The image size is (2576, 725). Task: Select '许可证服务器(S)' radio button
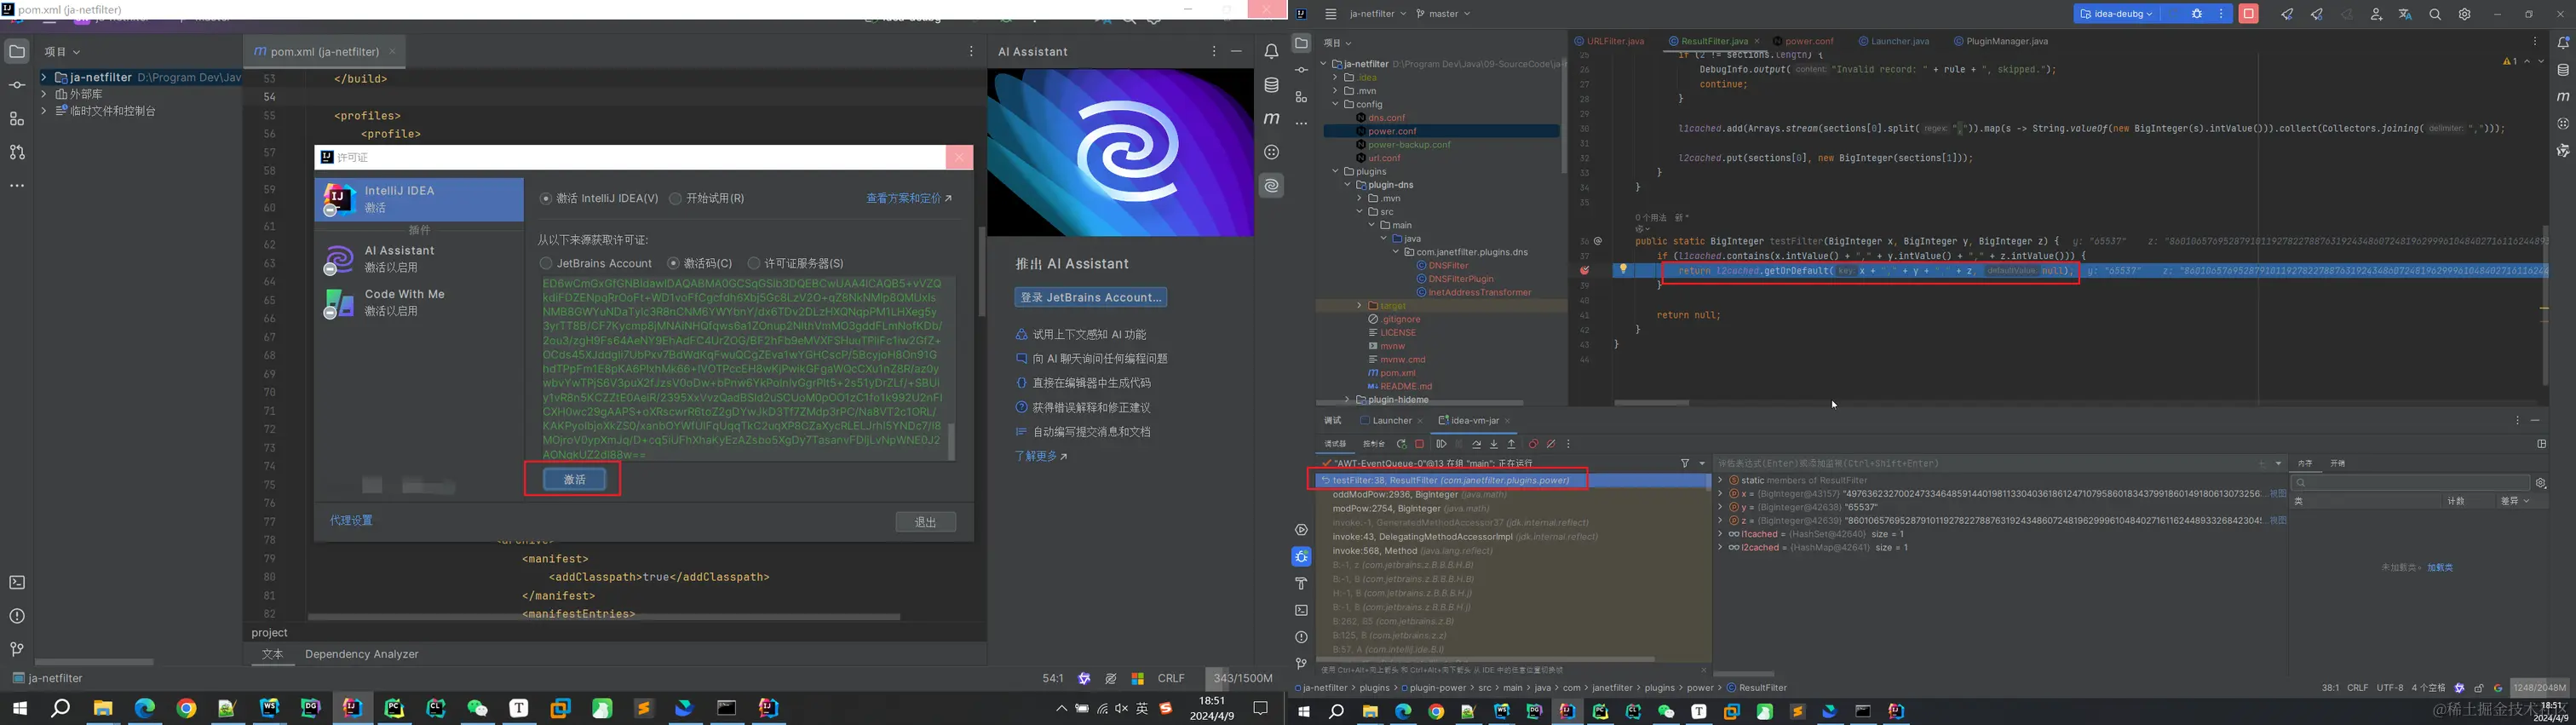coord(754,263)
